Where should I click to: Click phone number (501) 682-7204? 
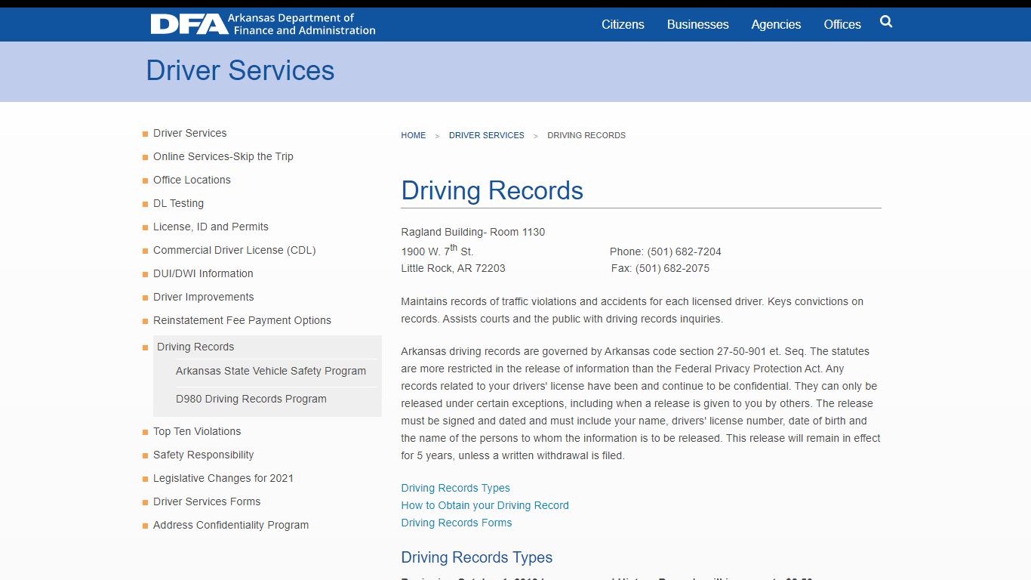point(684,251)
